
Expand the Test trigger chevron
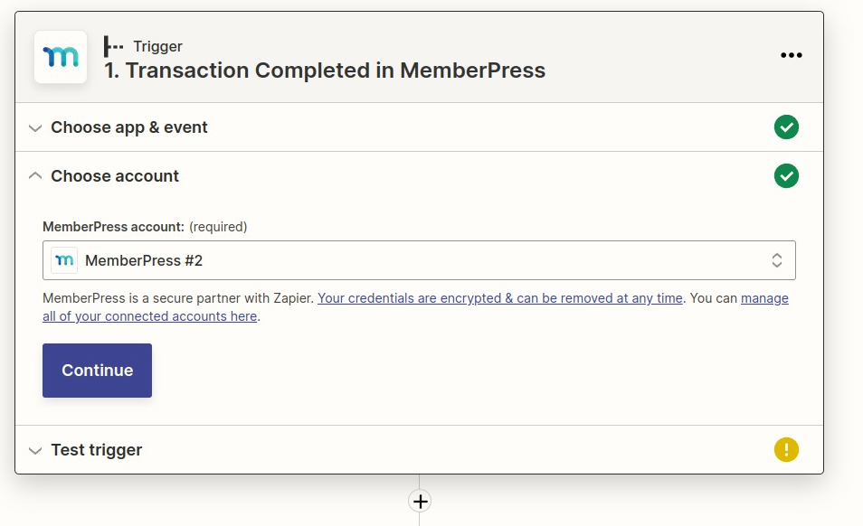[x=35, y=450]
